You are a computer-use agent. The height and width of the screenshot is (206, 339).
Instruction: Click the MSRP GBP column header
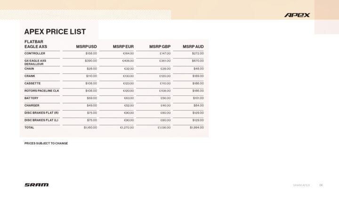point(160,47)
